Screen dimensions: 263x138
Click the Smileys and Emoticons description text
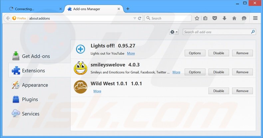(130, 72)
